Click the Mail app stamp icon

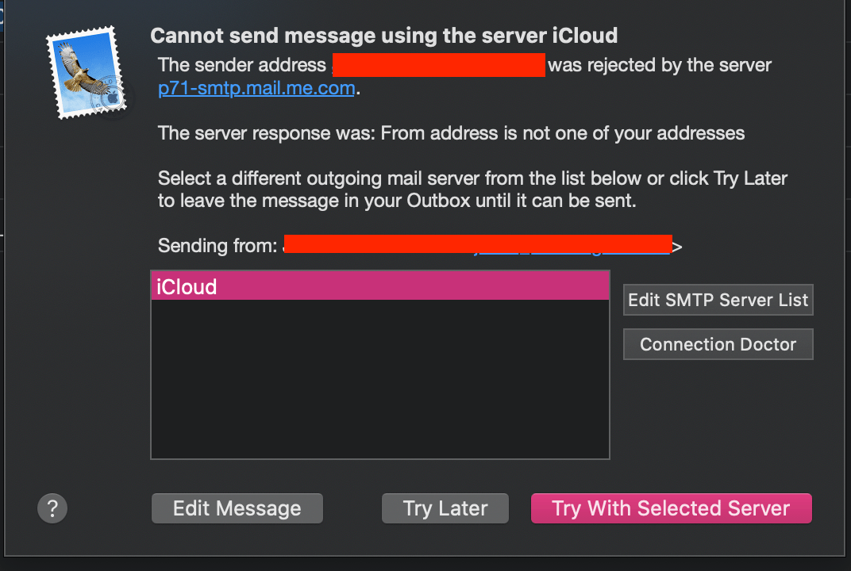pos(87,72)
